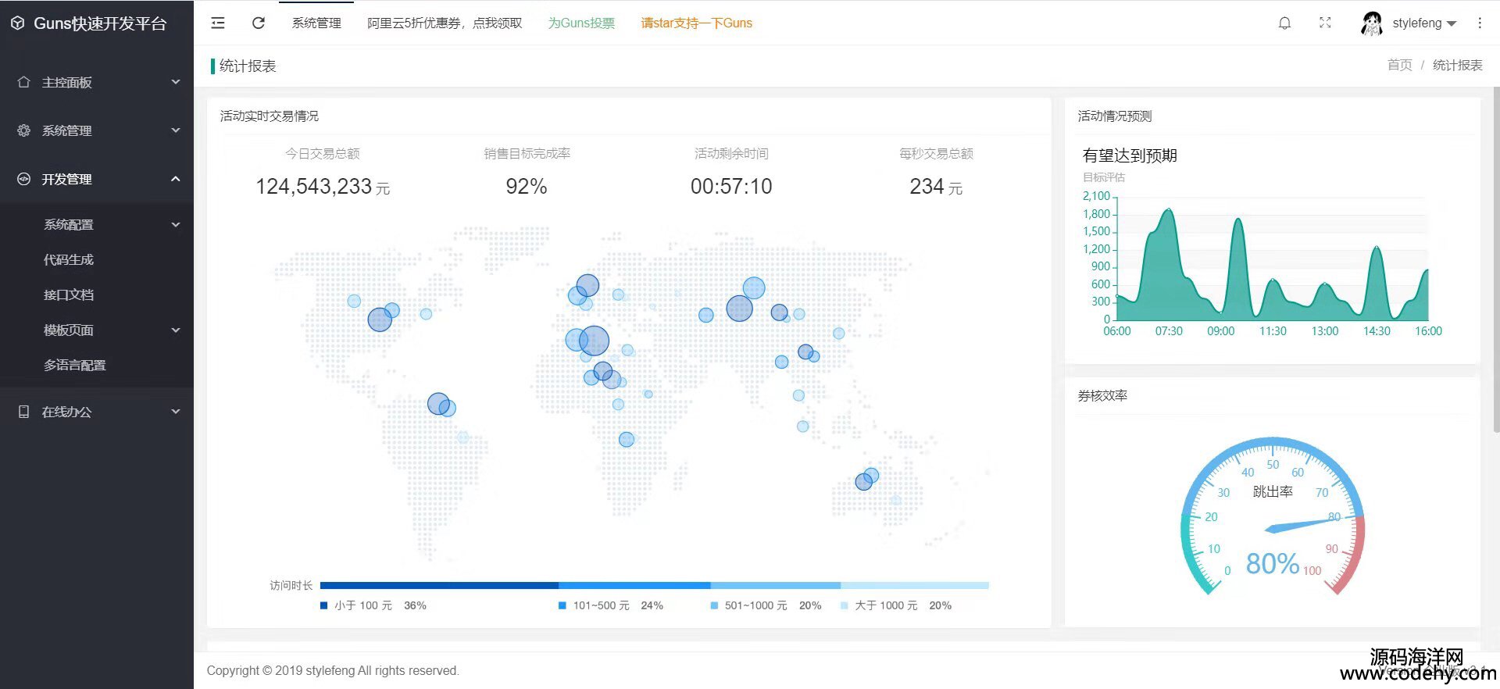Viewport: 1500px width, 689px height.
Task: Toggle the sidebar collapse icon
Action: pyautogui.click(x=218, y=23)
